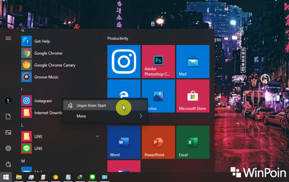Jump using the letter L header

[22, 125]
